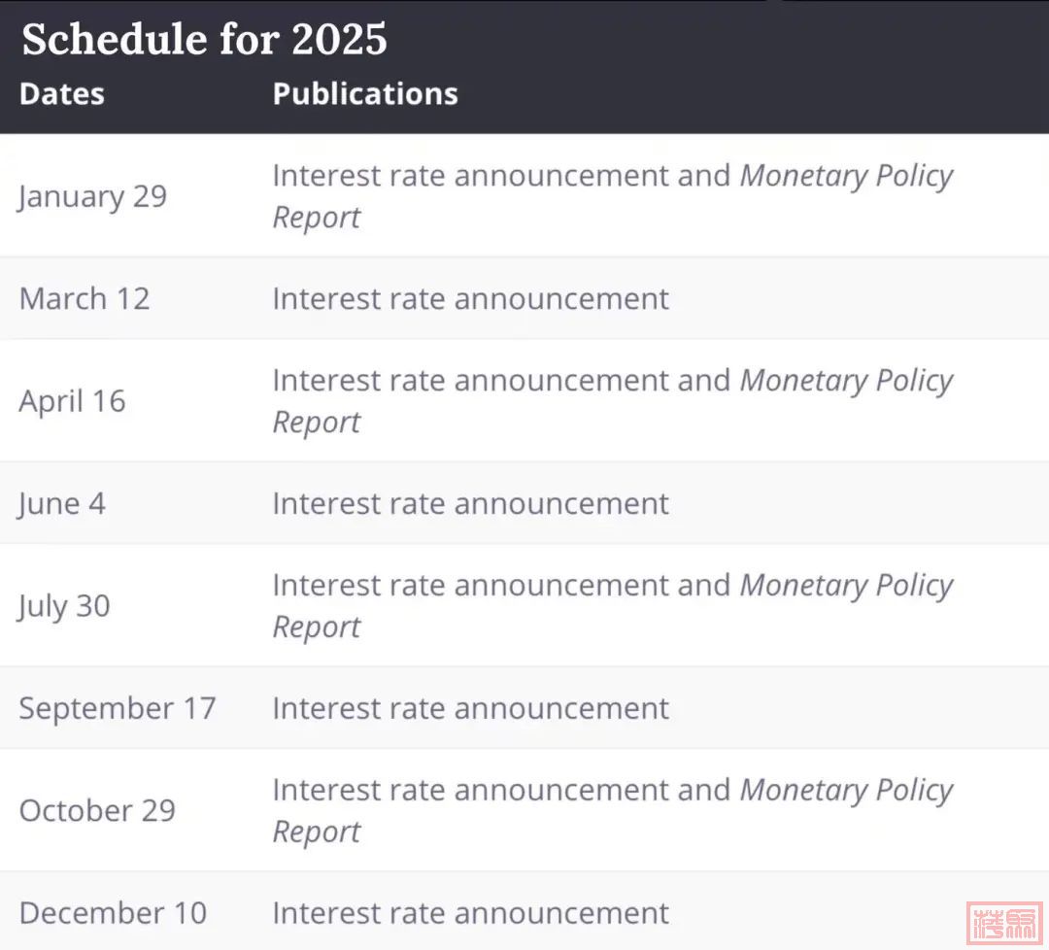This screenshot has width=1049, height=950.
Task: Click December 10 Interest rate announcement text
Action: coord(470,913)
